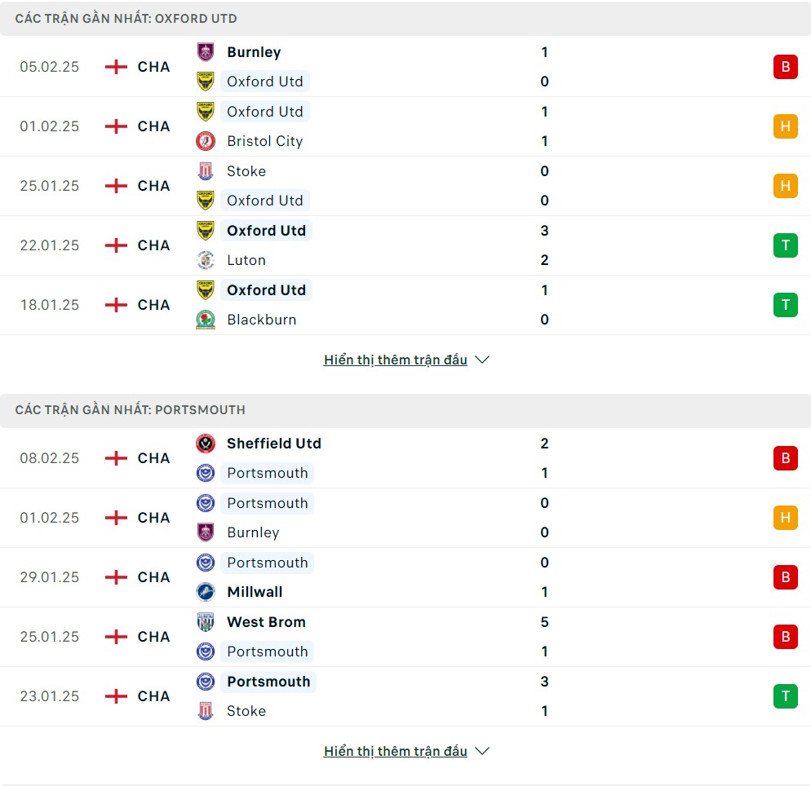Open the Portsmouth team link in the Stoke match
The width and height of the screenshot is (811, 786).
pos(268,682)
